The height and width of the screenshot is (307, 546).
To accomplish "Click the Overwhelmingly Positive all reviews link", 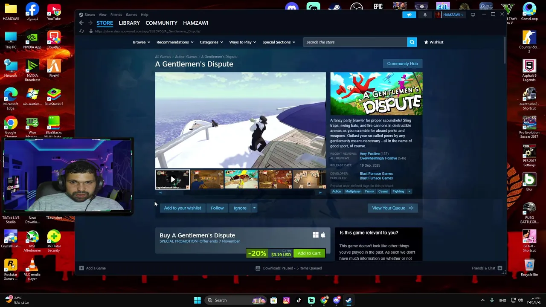I will [378, 158].
